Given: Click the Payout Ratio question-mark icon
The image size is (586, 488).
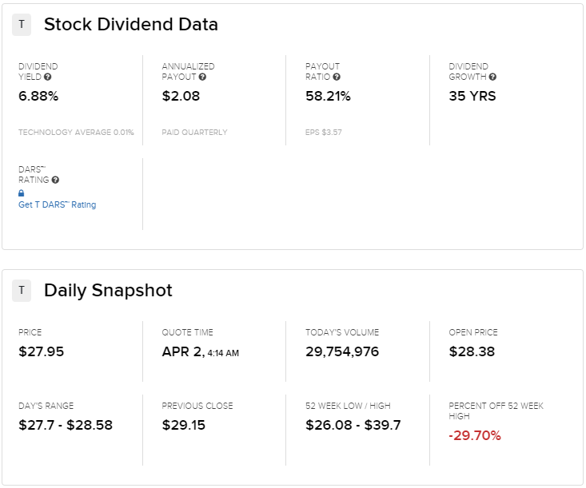Looking at the screenshot, I should click(x=337, y=77).
